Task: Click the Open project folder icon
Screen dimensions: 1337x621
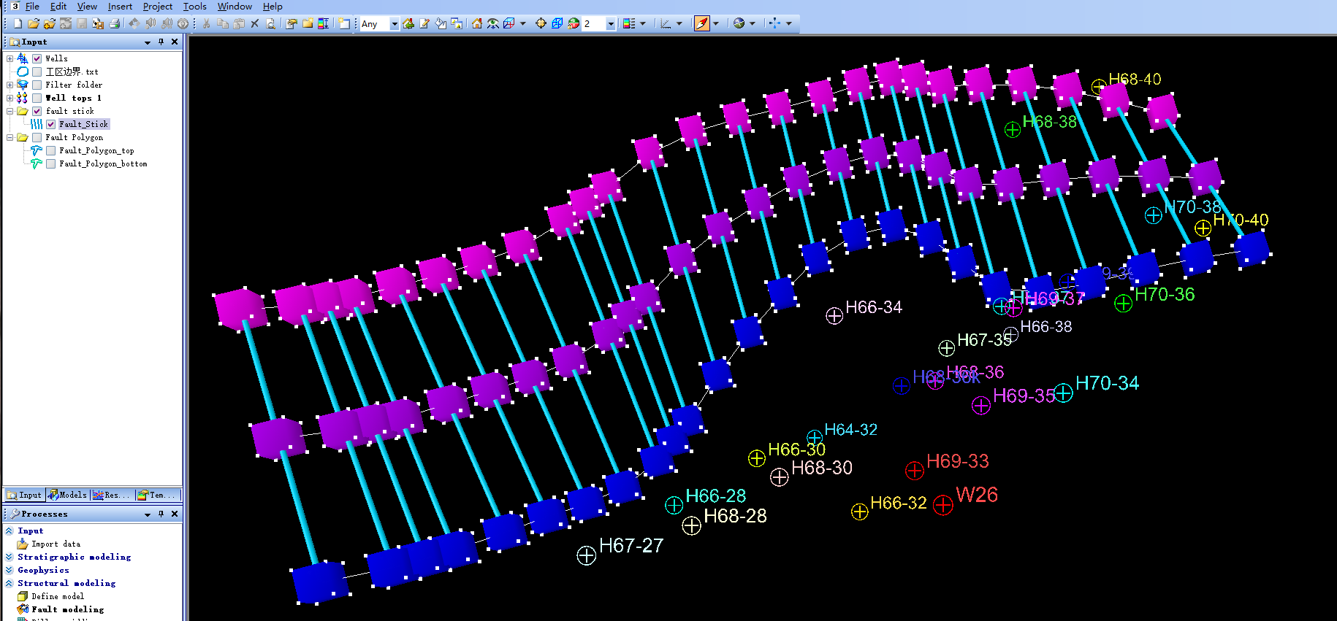Action: [33, 23]
